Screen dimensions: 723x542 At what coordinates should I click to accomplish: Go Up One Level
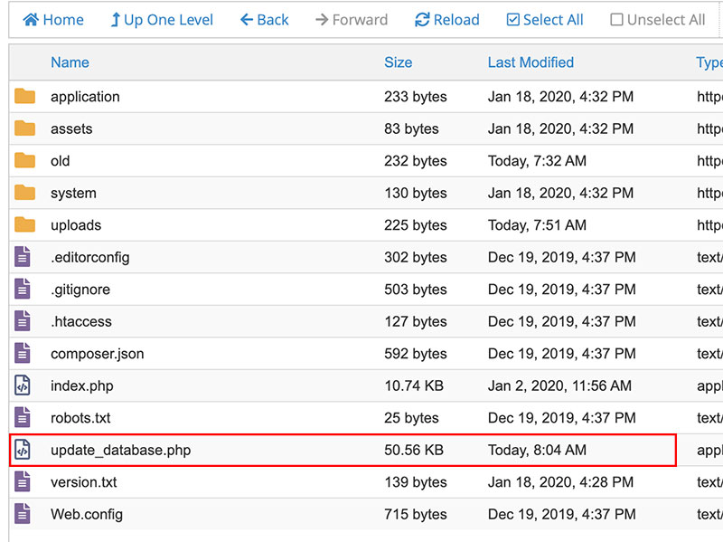161,20
